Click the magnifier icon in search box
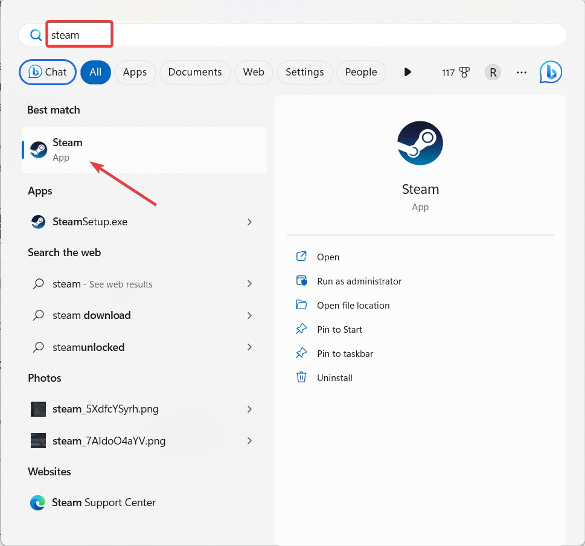 36,35
